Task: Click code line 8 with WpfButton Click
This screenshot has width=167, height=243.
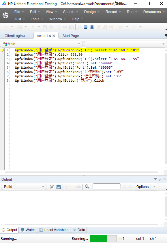Action: pos(60,81)
